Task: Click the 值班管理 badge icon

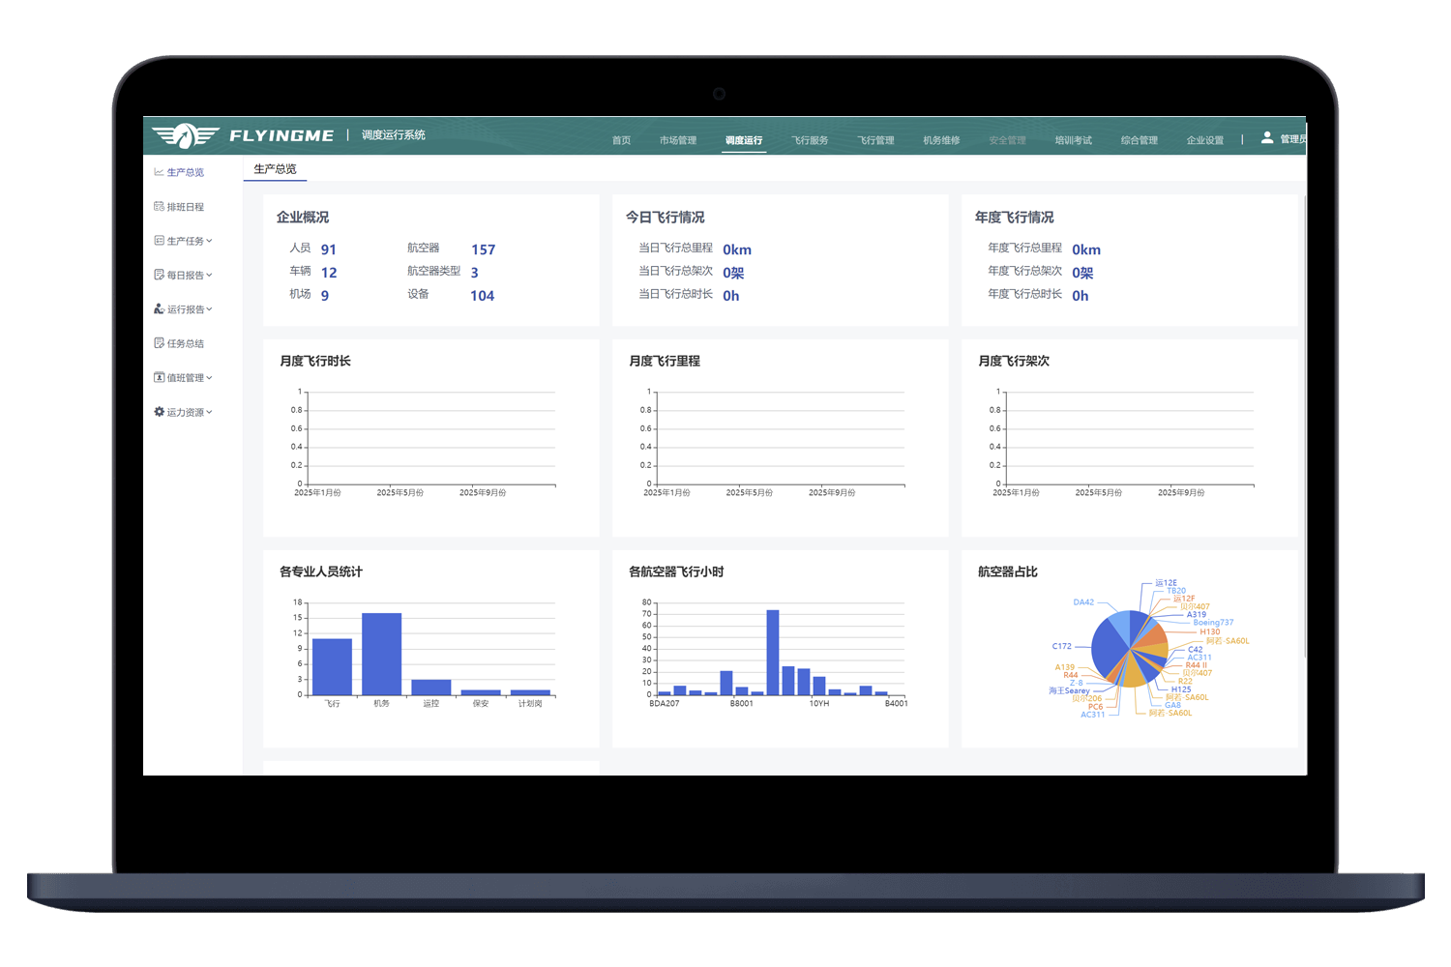Action: pos(159,378)
